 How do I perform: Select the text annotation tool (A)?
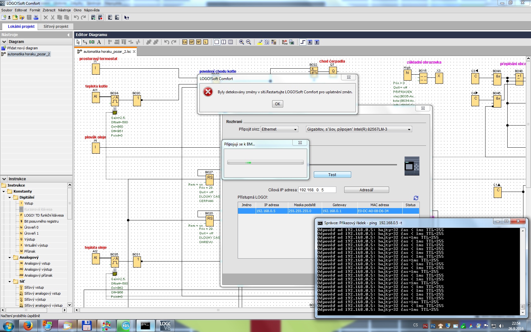[99, 42]
